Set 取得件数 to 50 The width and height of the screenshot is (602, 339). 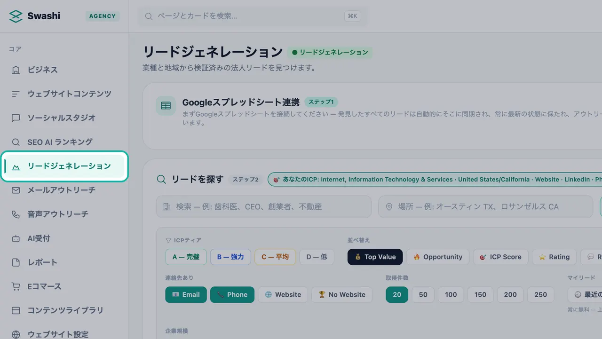click(x=423, y=295)
